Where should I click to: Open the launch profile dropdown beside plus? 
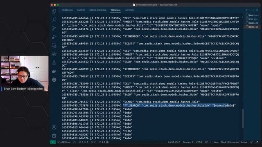249,10
